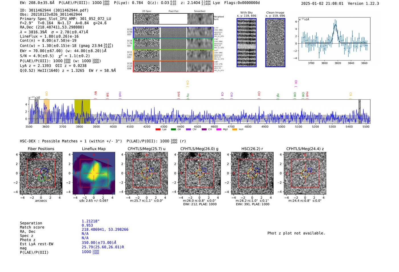
Task: Click the SiII line label
Action: click(107, 95)
